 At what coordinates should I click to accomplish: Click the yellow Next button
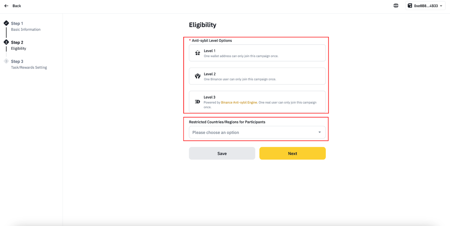[292, 153]
